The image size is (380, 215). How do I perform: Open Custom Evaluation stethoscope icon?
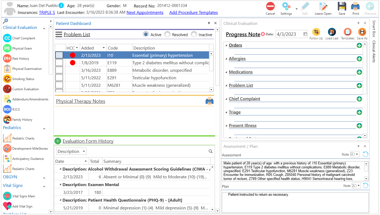(x=7, y=89)
